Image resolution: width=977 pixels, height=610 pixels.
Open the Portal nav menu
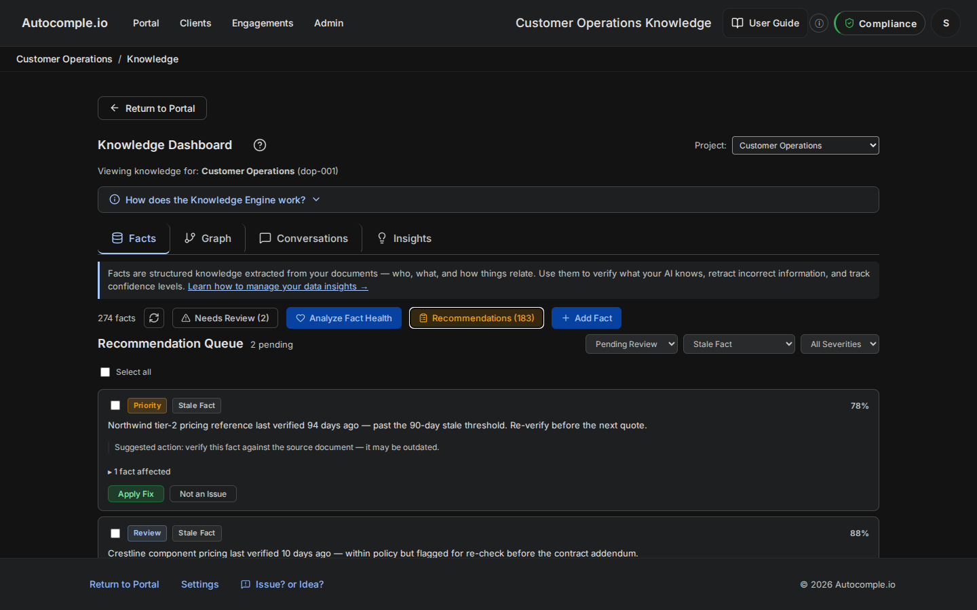(x=146, y=23)
